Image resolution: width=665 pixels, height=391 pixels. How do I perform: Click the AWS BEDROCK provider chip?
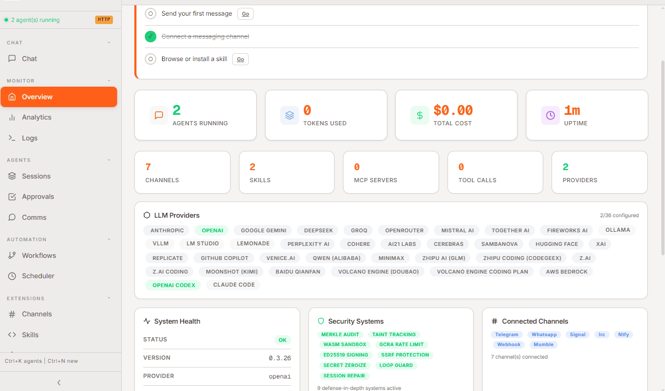pos(567,271)
